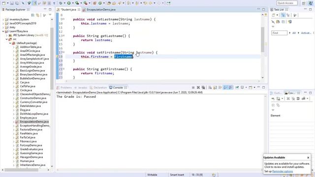Launch Debug with the bug icon
The image size is (315, 177).
coord(61,3)
